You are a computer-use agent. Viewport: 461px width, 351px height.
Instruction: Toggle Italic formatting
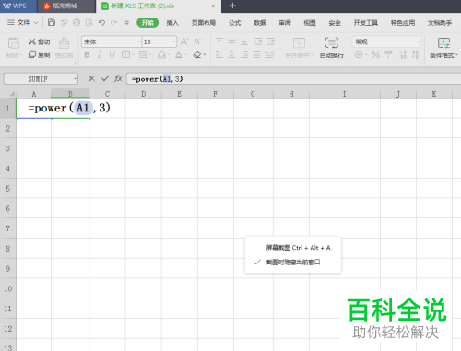(x=100, y=54)
